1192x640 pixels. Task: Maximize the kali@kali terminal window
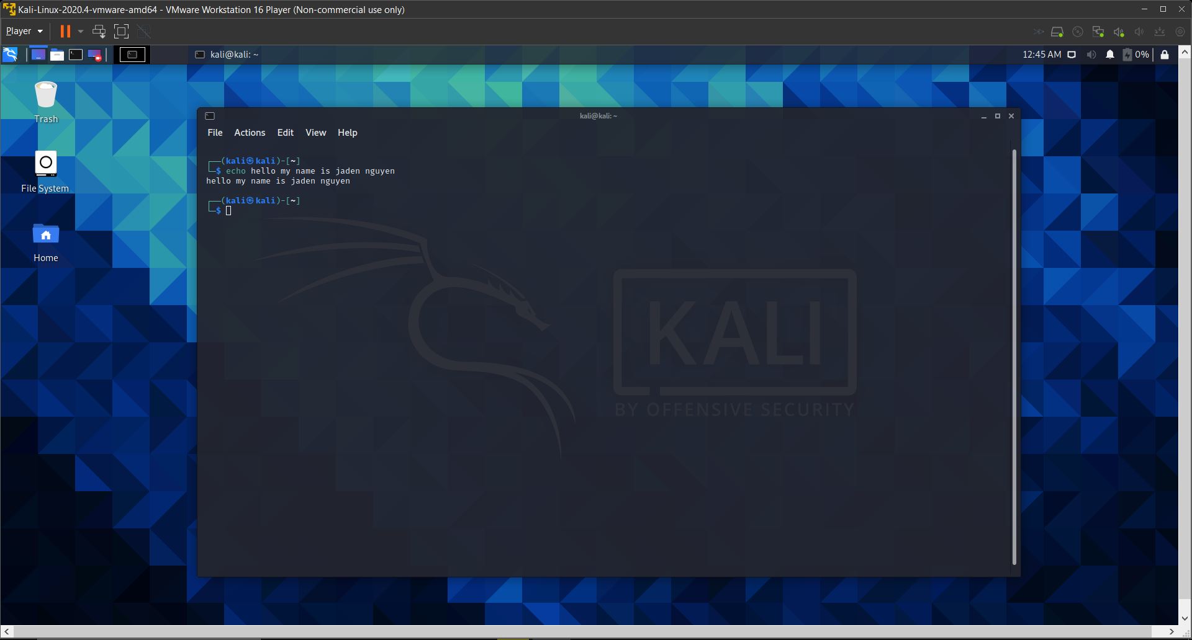[x=998, y=116]
